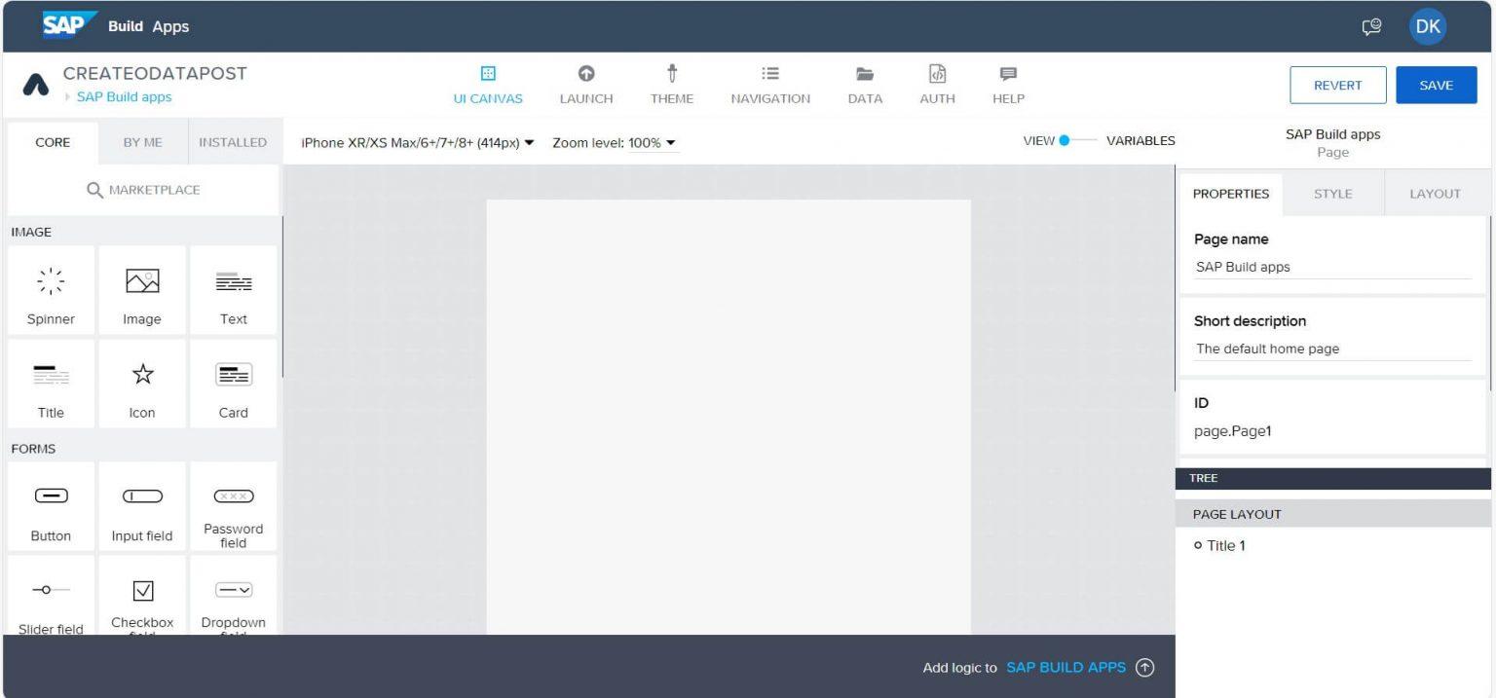Click the REVERT button
Image resolution: width=1496 pixels, height=698 pixels.
point(1337,85)
